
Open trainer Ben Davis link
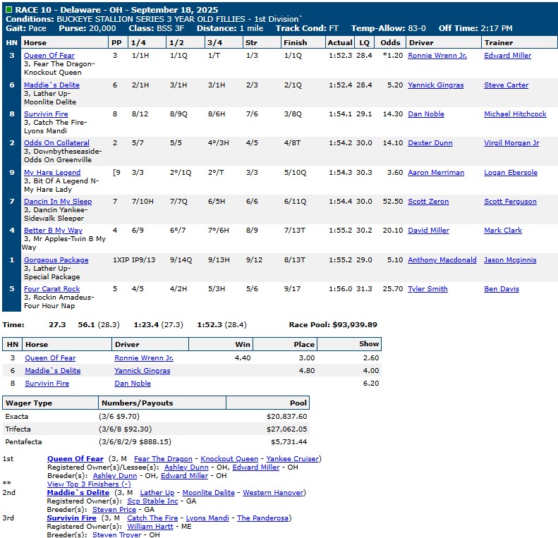point(501,289)
